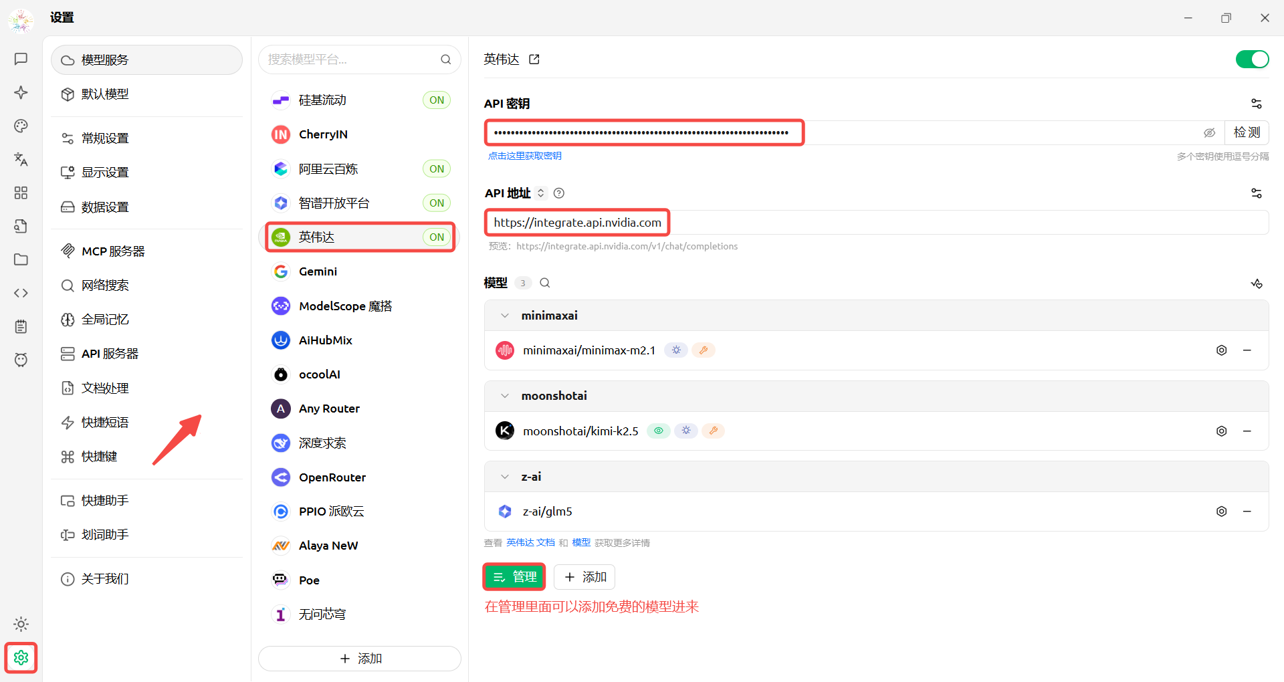Image resolution: width=1284 pixels, height=682 pixels.
Task: Open 显示设置 page
Action: click(x=146, y=173)
